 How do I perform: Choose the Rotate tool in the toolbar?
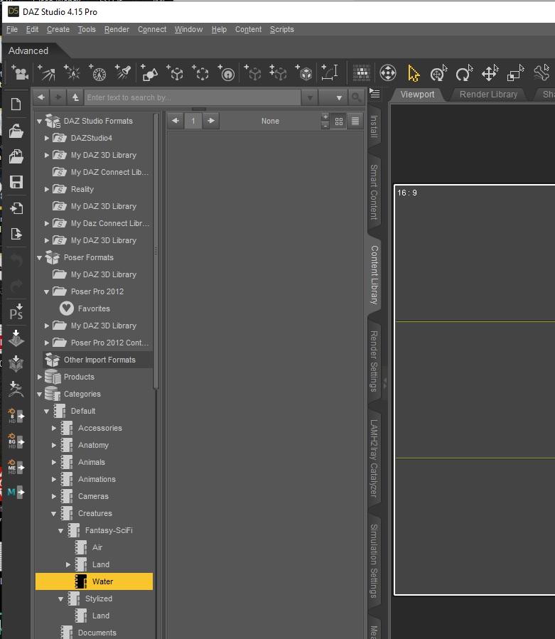coord(463,73)
